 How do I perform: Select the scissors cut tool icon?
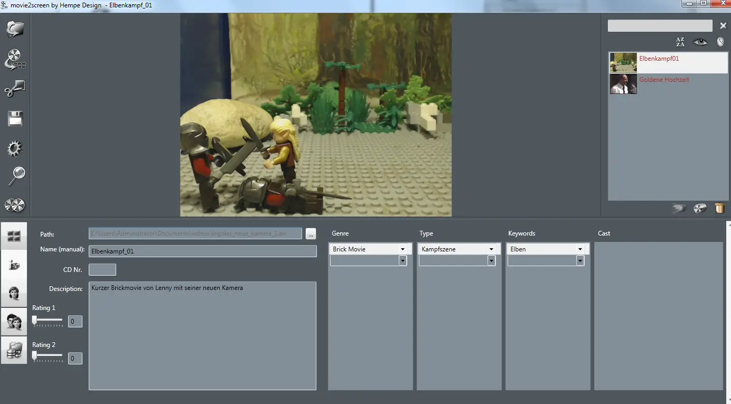(x=15, y=89)
